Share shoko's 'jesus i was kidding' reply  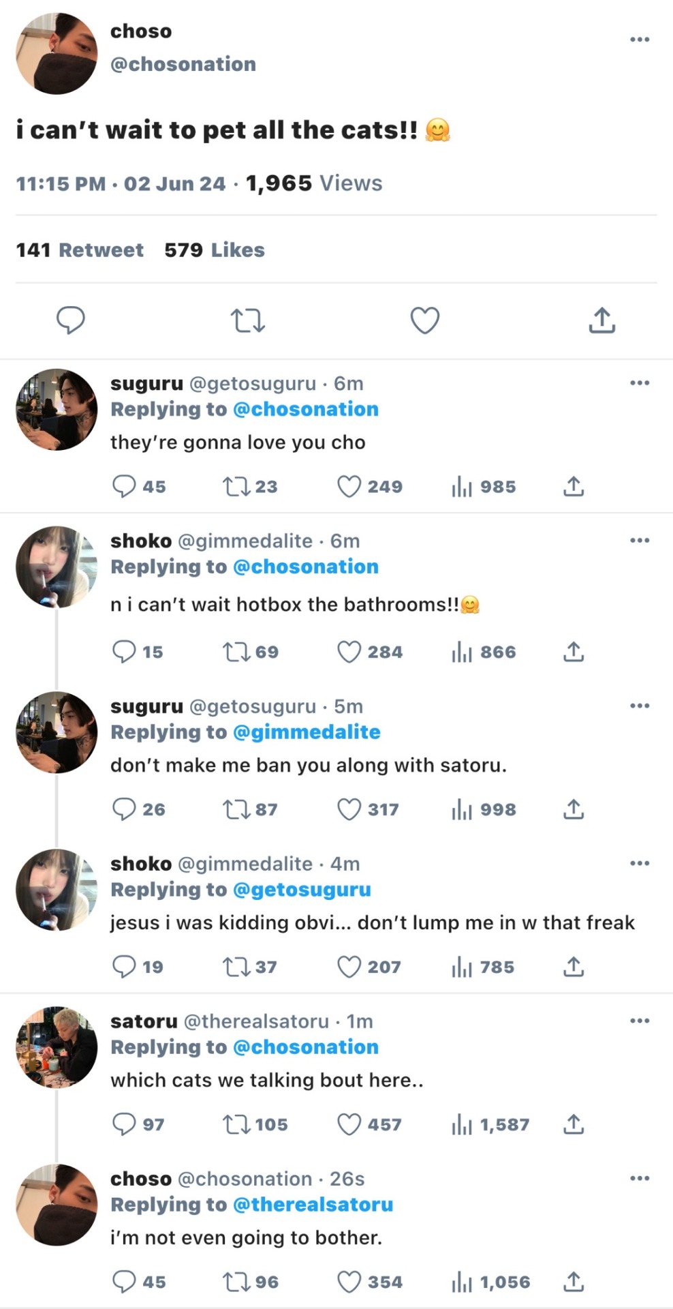tap(574, 967)
